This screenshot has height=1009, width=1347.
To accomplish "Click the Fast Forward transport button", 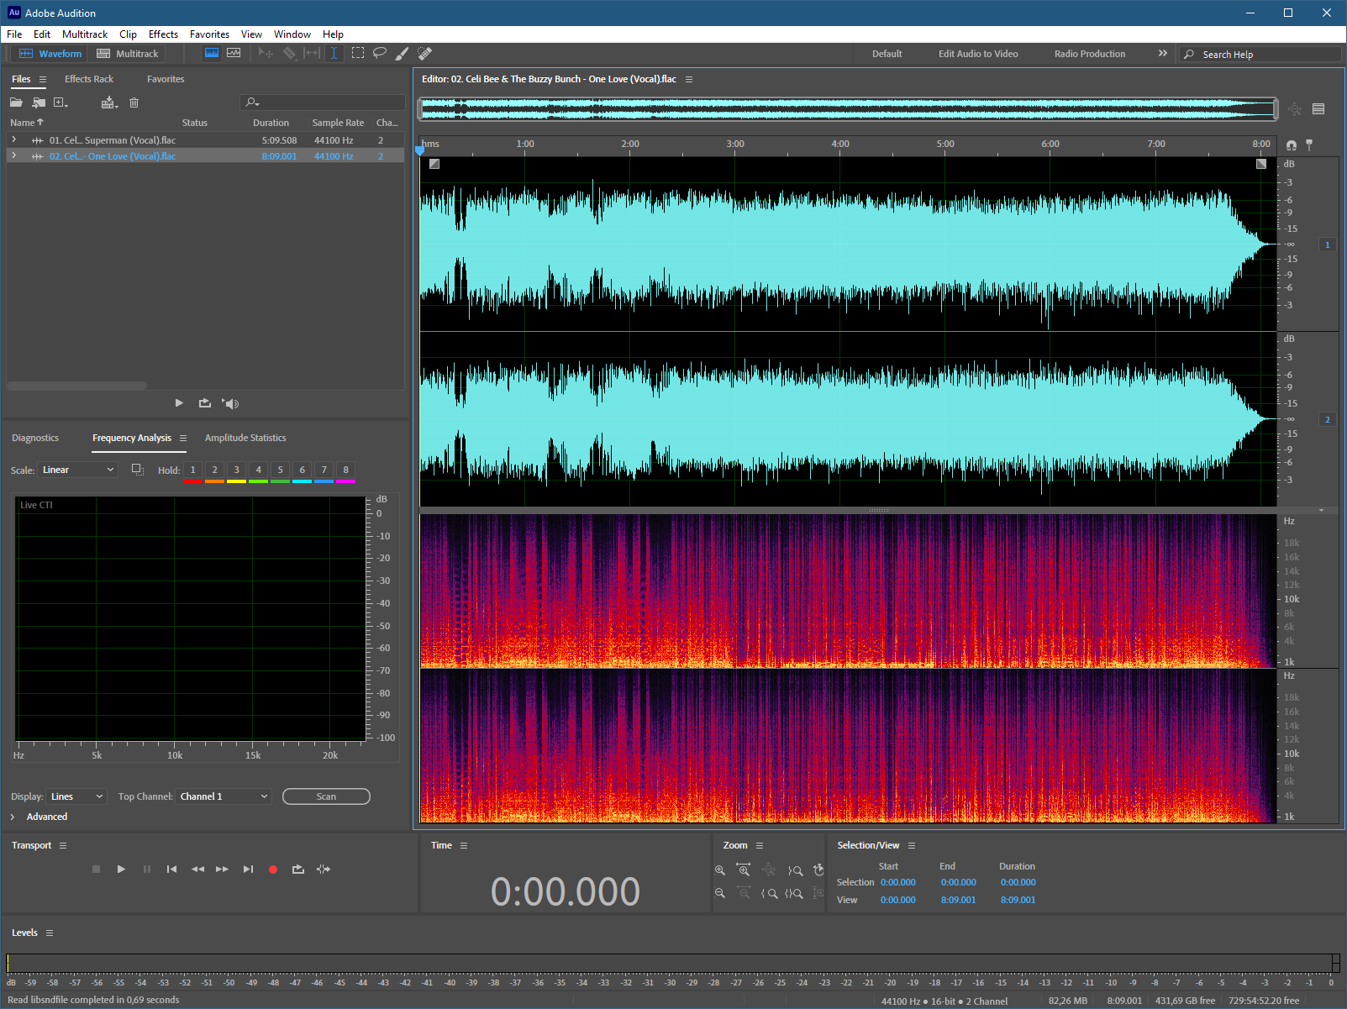I will [x=222, y=870].
